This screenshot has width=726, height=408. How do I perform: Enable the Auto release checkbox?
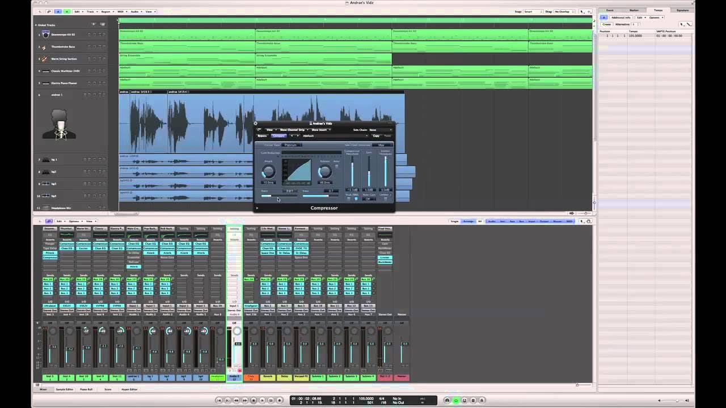[337, 166]
